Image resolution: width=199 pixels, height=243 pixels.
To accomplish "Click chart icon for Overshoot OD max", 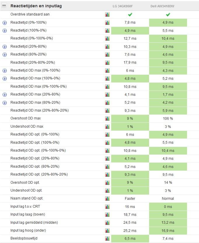I will [x=107, y=119].
